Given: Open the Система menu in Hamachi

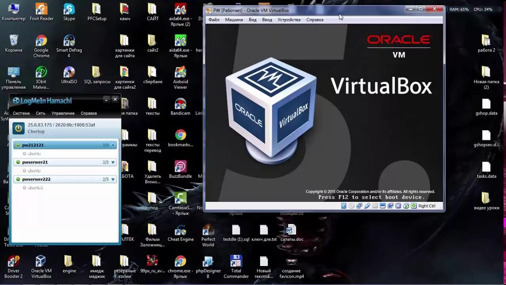Looking at the screenshot, I should click(x=21, y=113).
